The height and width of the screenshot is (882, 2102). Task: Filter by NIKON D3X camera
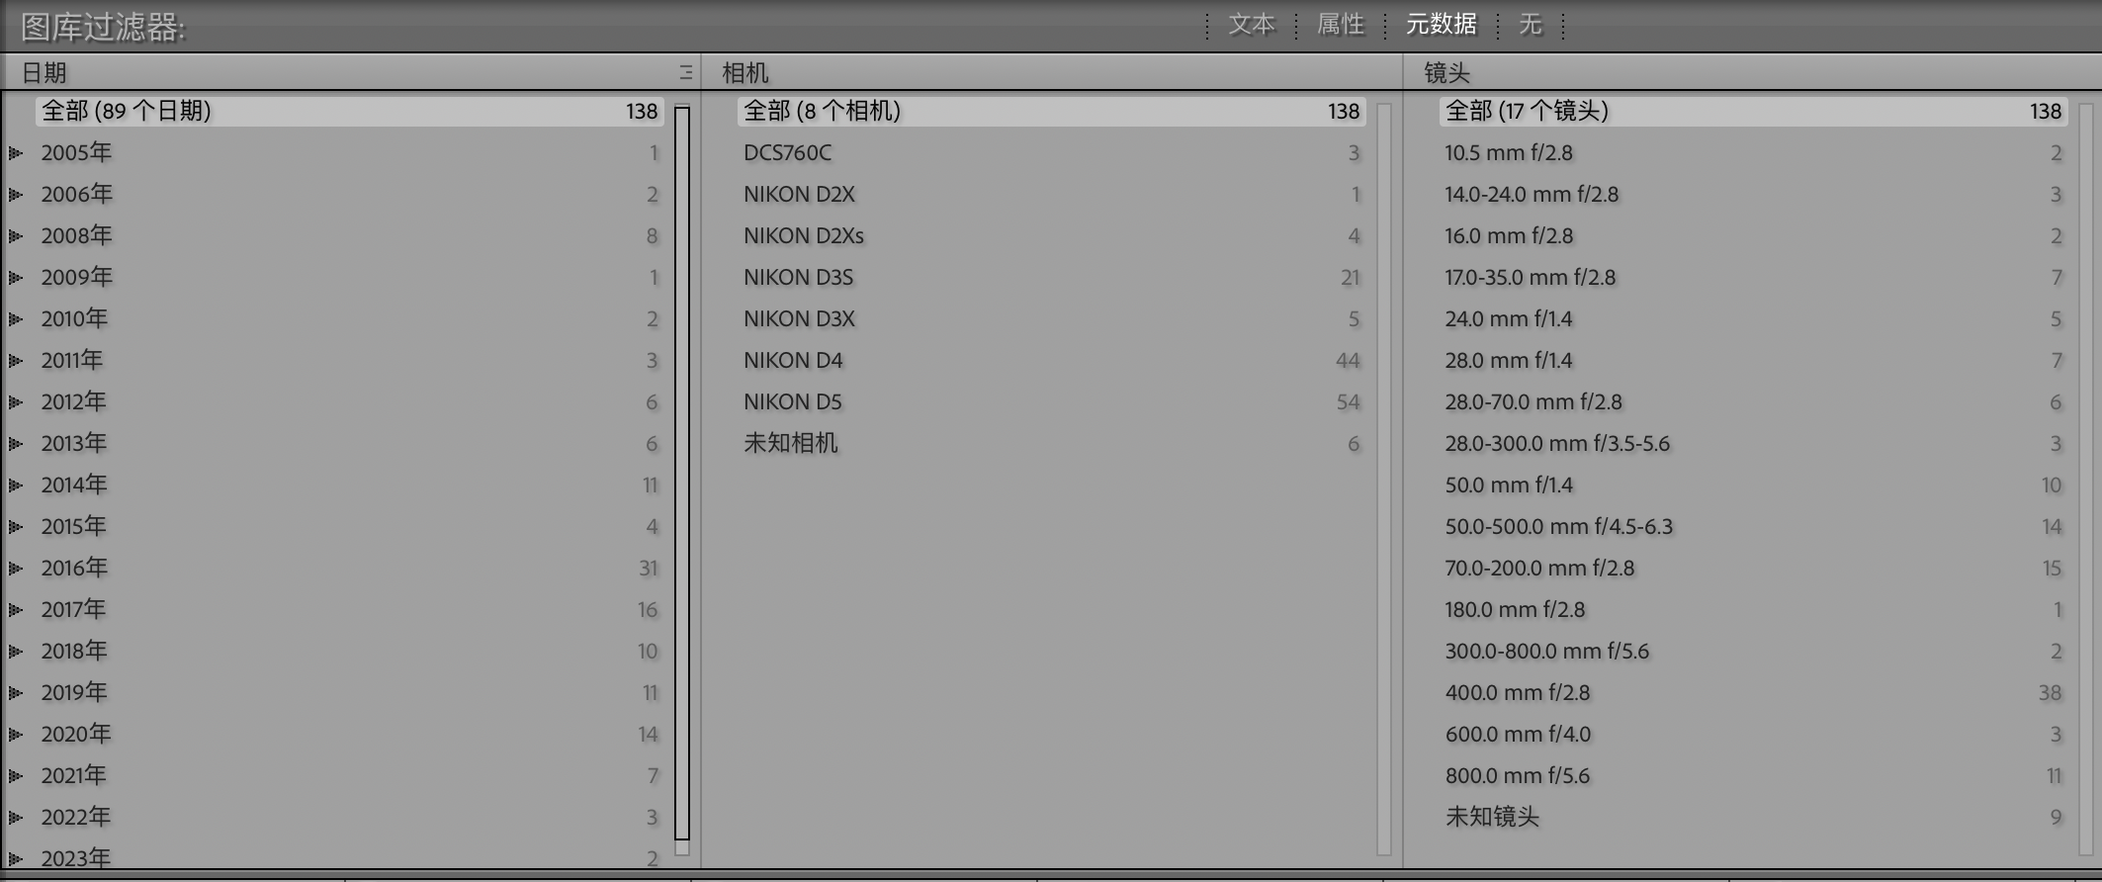1052,318
